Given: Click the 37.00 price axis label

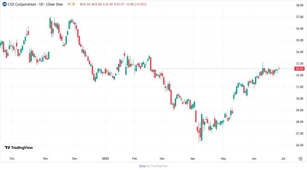Looking at the screenshot, I should (299, 17).
